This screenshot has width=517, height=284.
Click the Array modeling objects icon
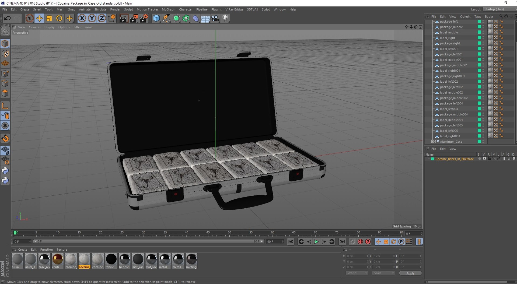[x=186, y=18]
